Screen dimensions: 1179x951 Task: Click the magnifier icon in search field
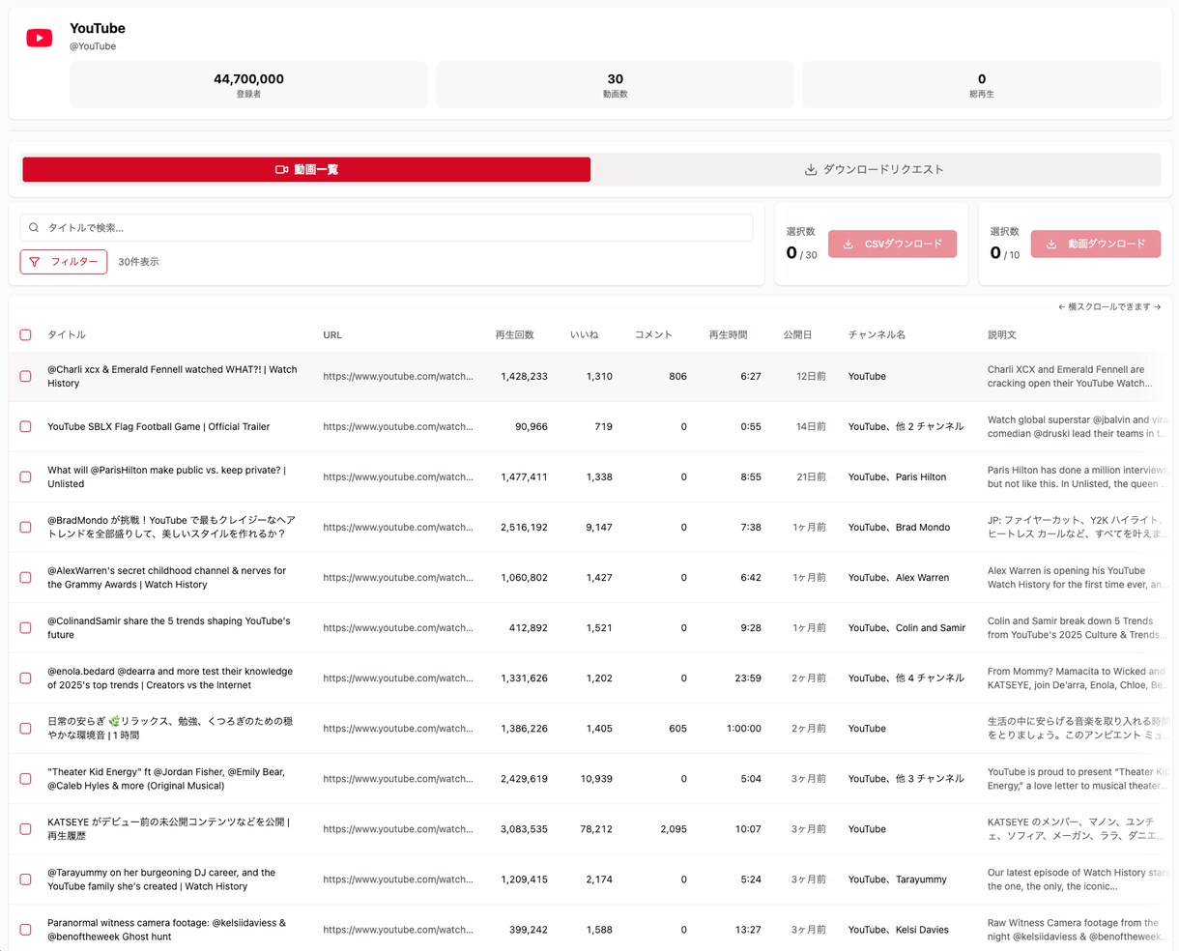[34, 228]
